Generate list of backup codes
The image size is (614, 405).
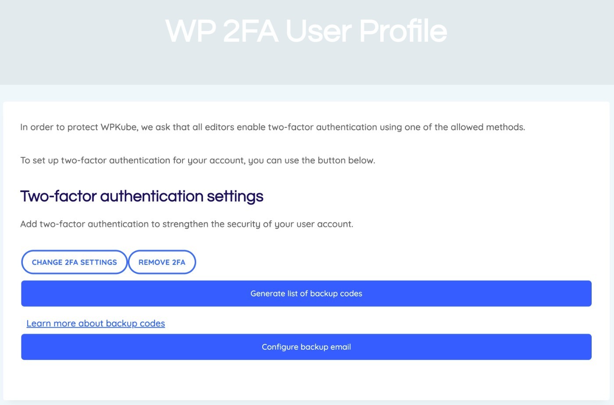[x=306, y=293]
